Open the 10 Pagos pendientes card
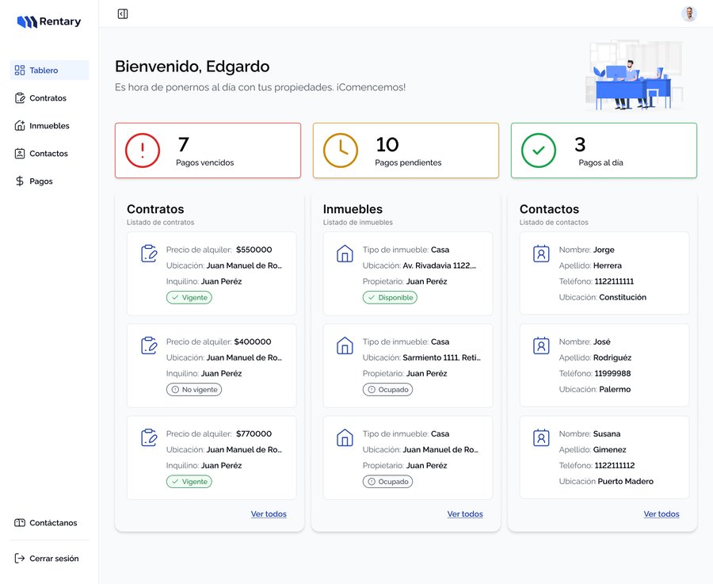This screenshot has height=584, width=713. pyautogui.click(x=406, y=150)
